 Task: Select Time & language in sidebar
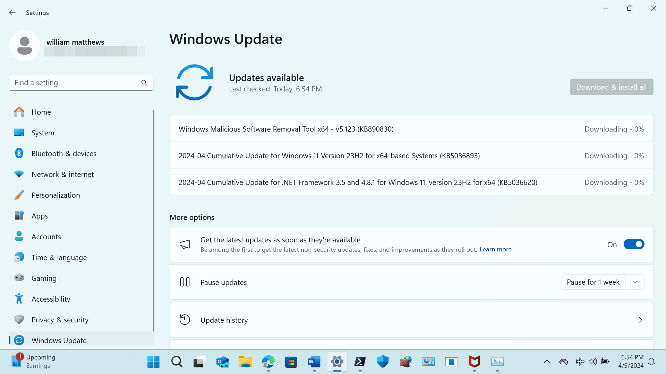(59, 257)
